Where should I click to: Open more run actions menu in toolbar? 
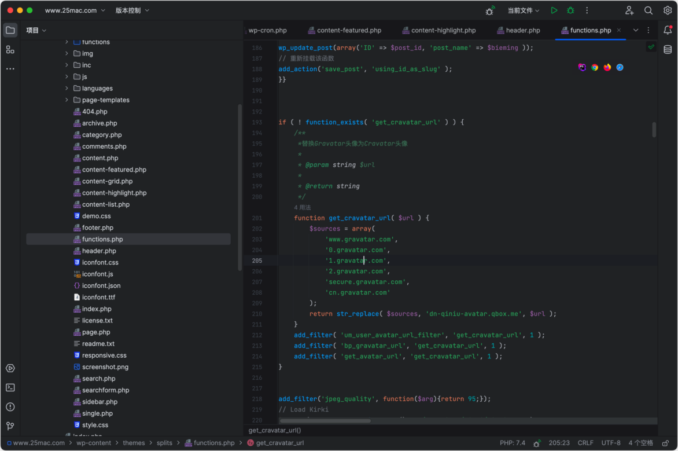coord(587,10)
